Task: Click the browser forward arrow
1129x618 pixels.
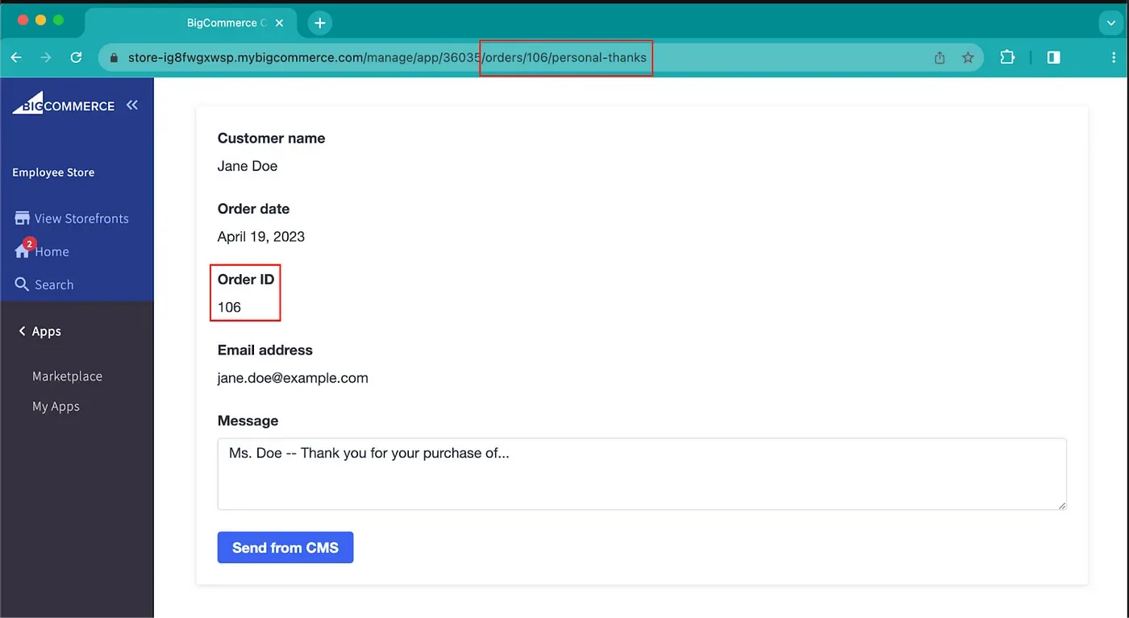Action: (x=46, y=58)
